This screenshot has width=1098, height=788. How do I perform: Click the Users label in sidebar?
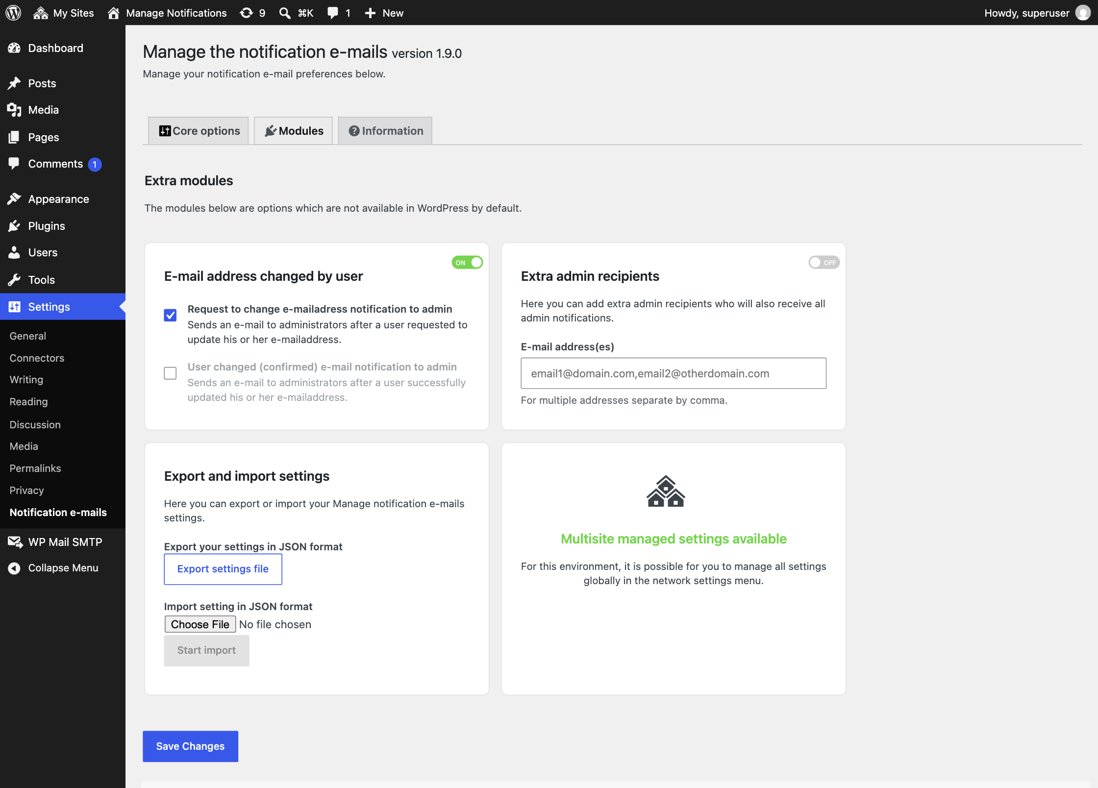click(43, 252)
